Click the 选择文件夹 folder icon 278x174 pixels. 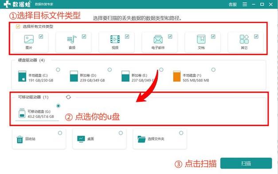[141, 139]
